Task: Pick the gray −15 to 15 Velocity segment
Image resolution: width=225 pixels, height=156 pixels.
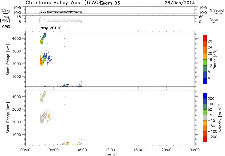Action: pos(205,117)
